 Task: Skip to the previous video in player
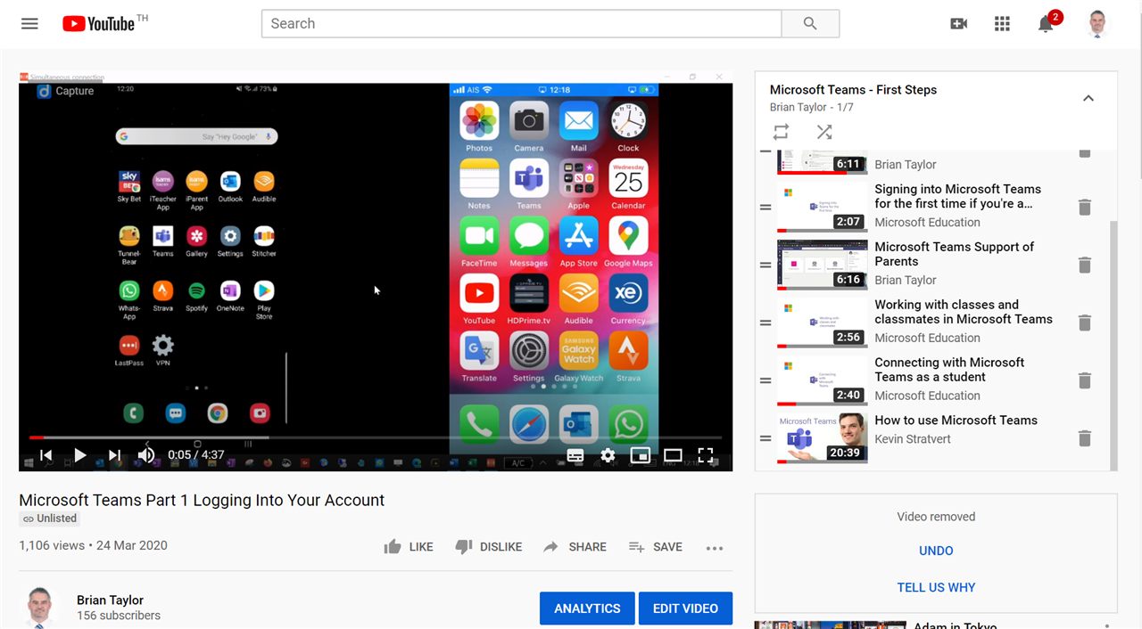click(46, 455)
